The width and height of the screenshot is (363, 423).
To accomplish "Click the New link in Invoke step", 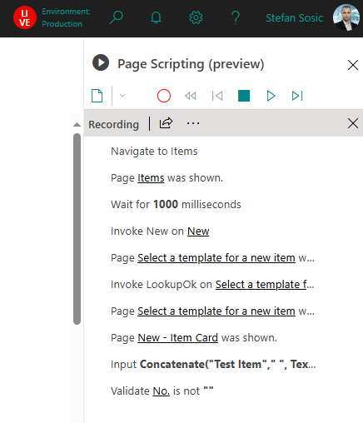I will 198,231.
